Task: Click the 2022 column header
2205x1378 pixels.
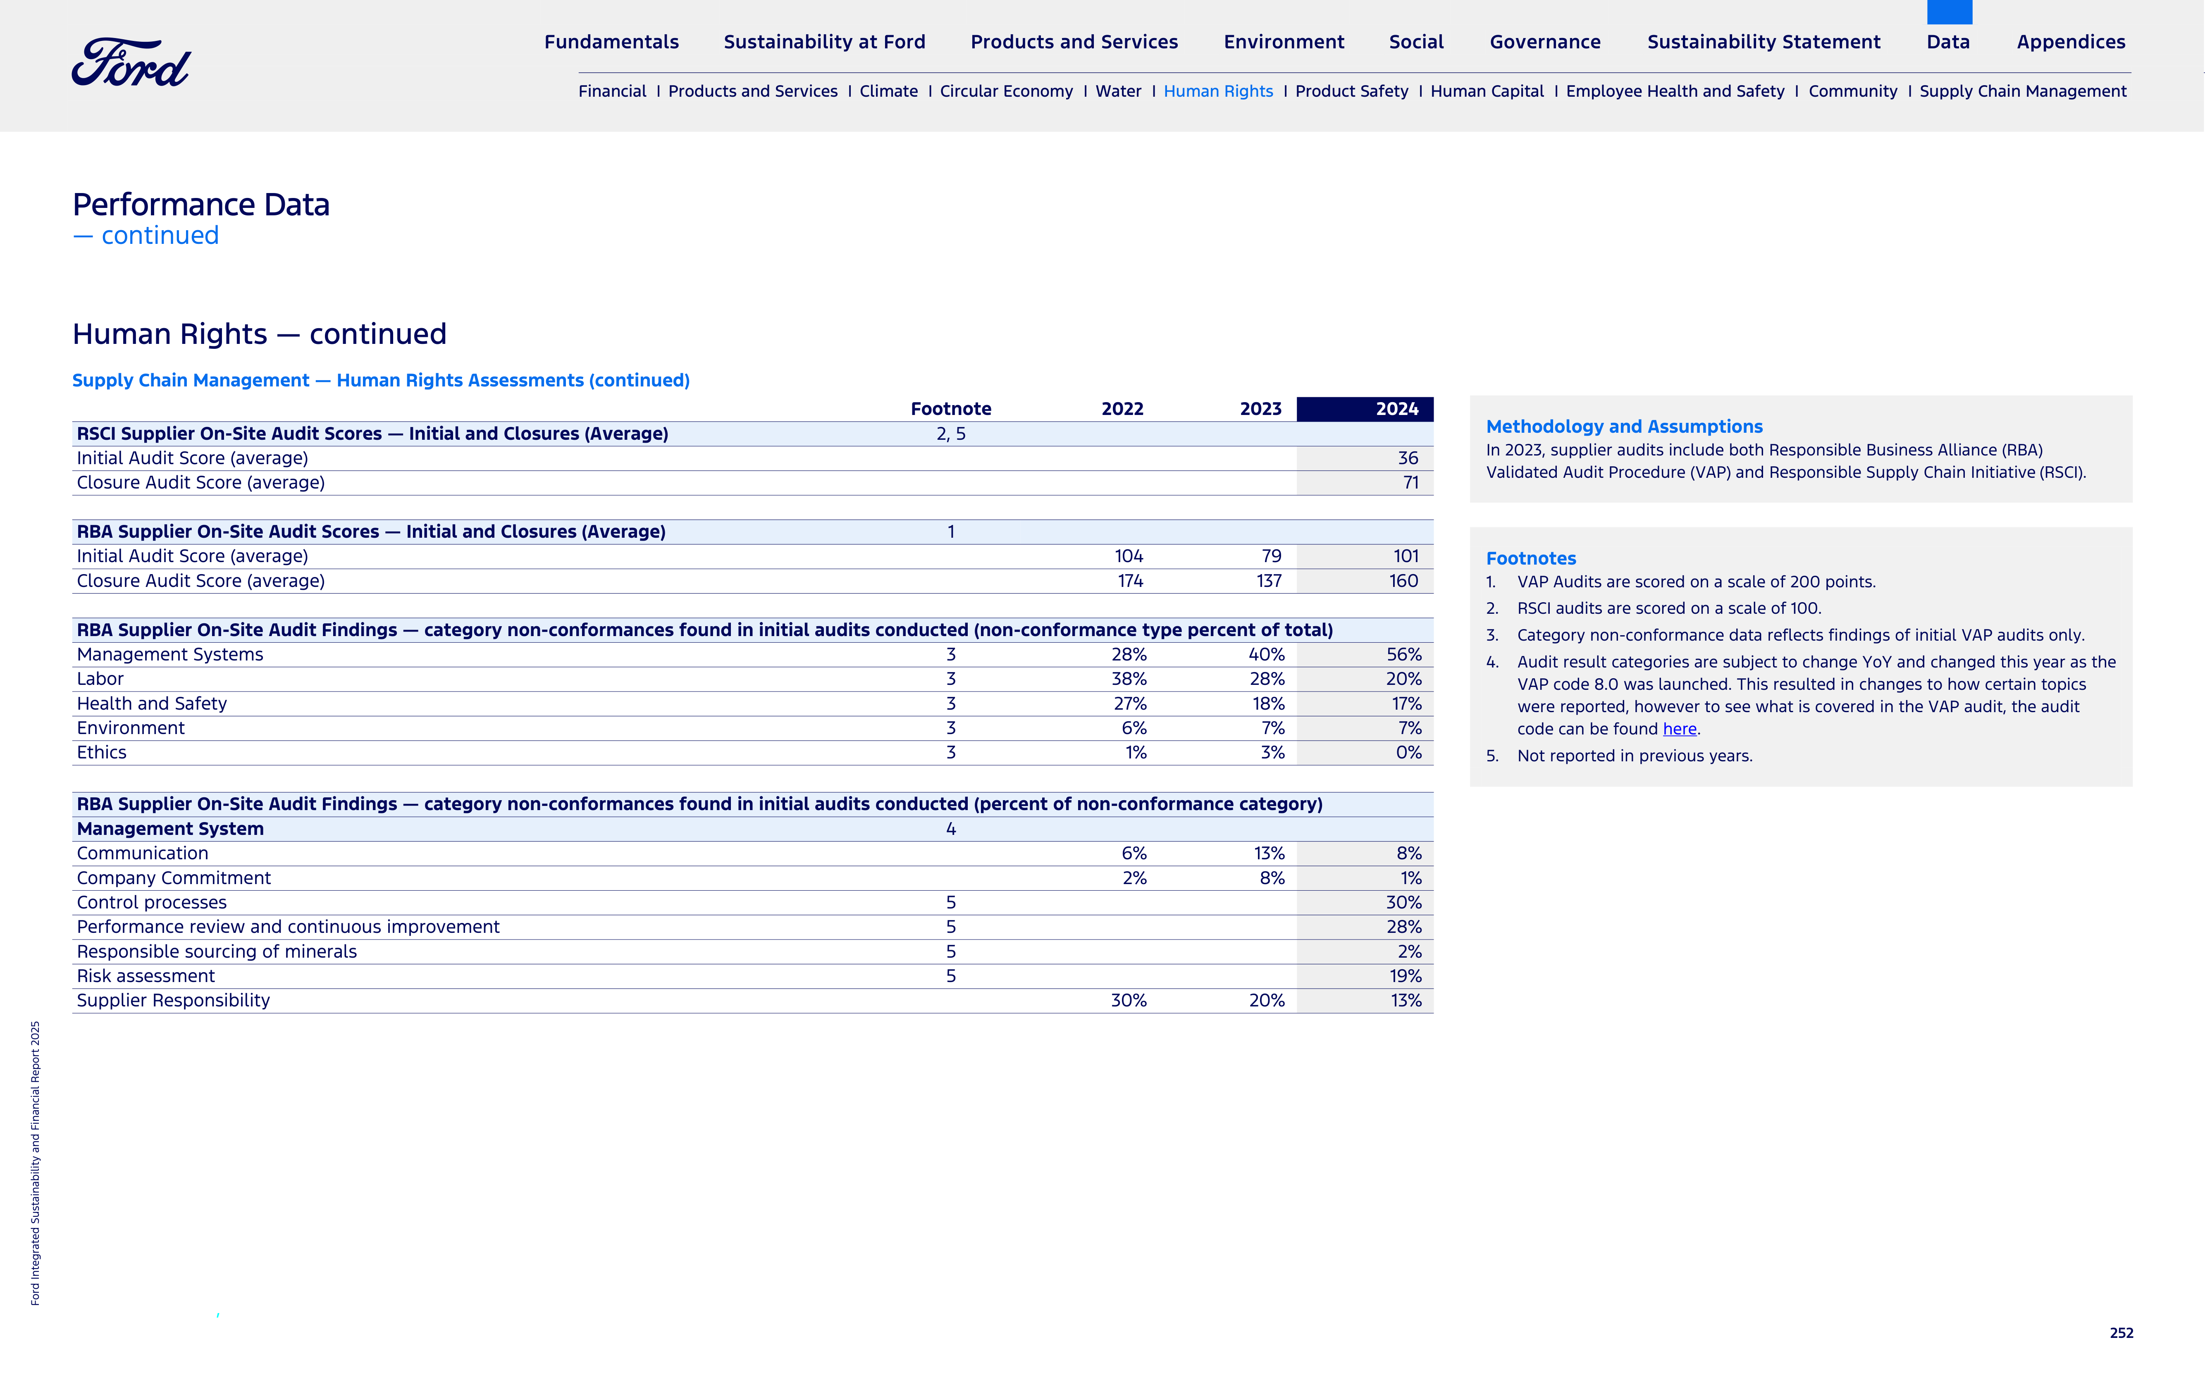Action: click(1122, 409)
